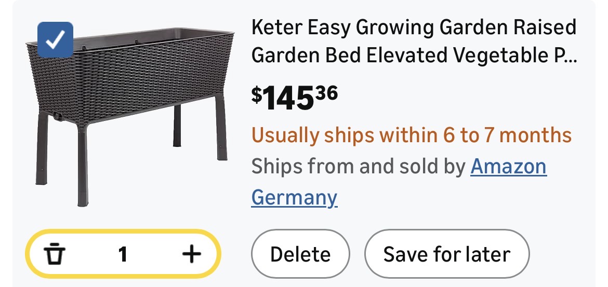Viewport: 608px width, 287px height.
Task: Open the Amazon seller link
Action: click(x=508, y=167)
